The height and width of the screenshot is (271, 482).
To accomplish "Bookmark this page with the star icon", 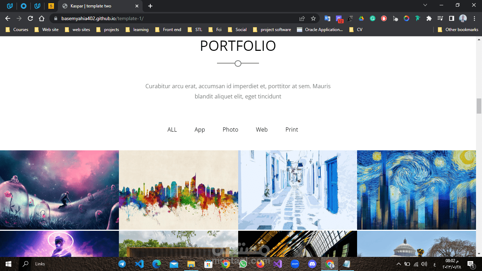I will click(313, 18).
